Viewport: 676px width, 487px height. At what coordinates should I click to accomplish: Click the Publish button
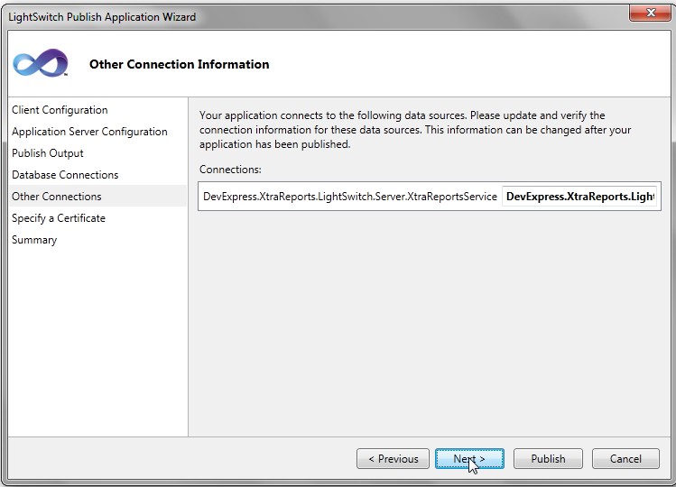[548, 459]
